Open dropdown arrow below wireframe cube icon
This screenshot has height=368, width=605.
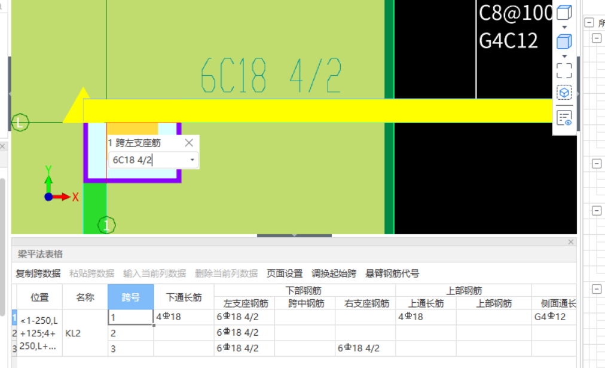pyautogui.click(x=564, y=27)
